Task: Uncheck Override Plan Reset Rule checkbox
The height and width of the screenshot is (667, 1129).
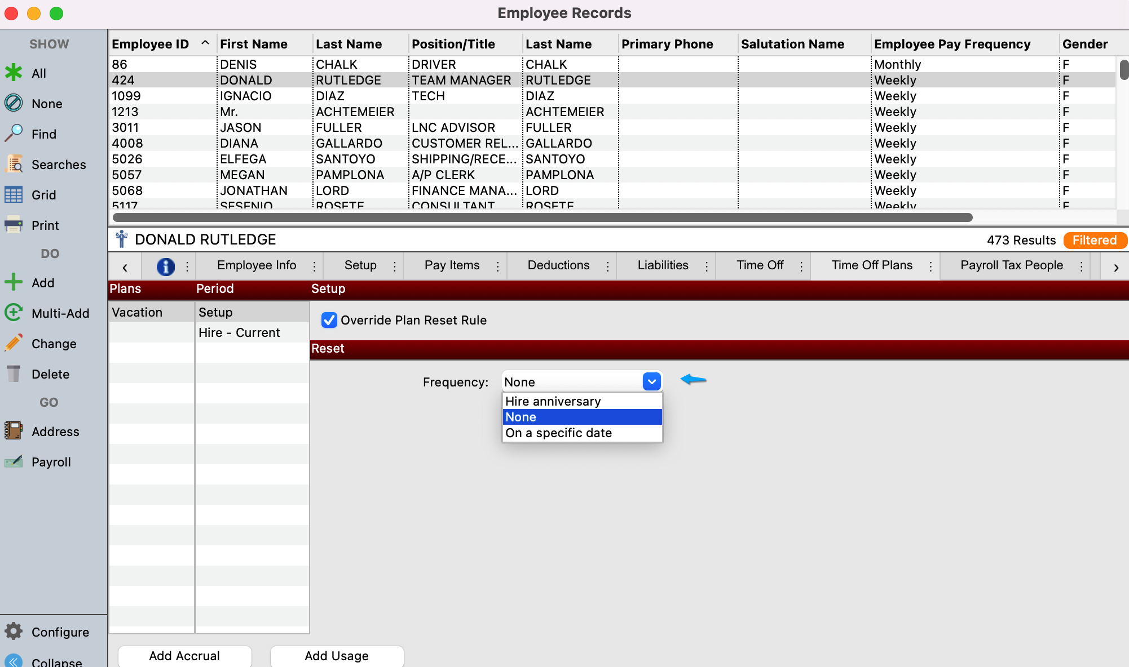Action: pyautogui.click(x=329, y=320)
